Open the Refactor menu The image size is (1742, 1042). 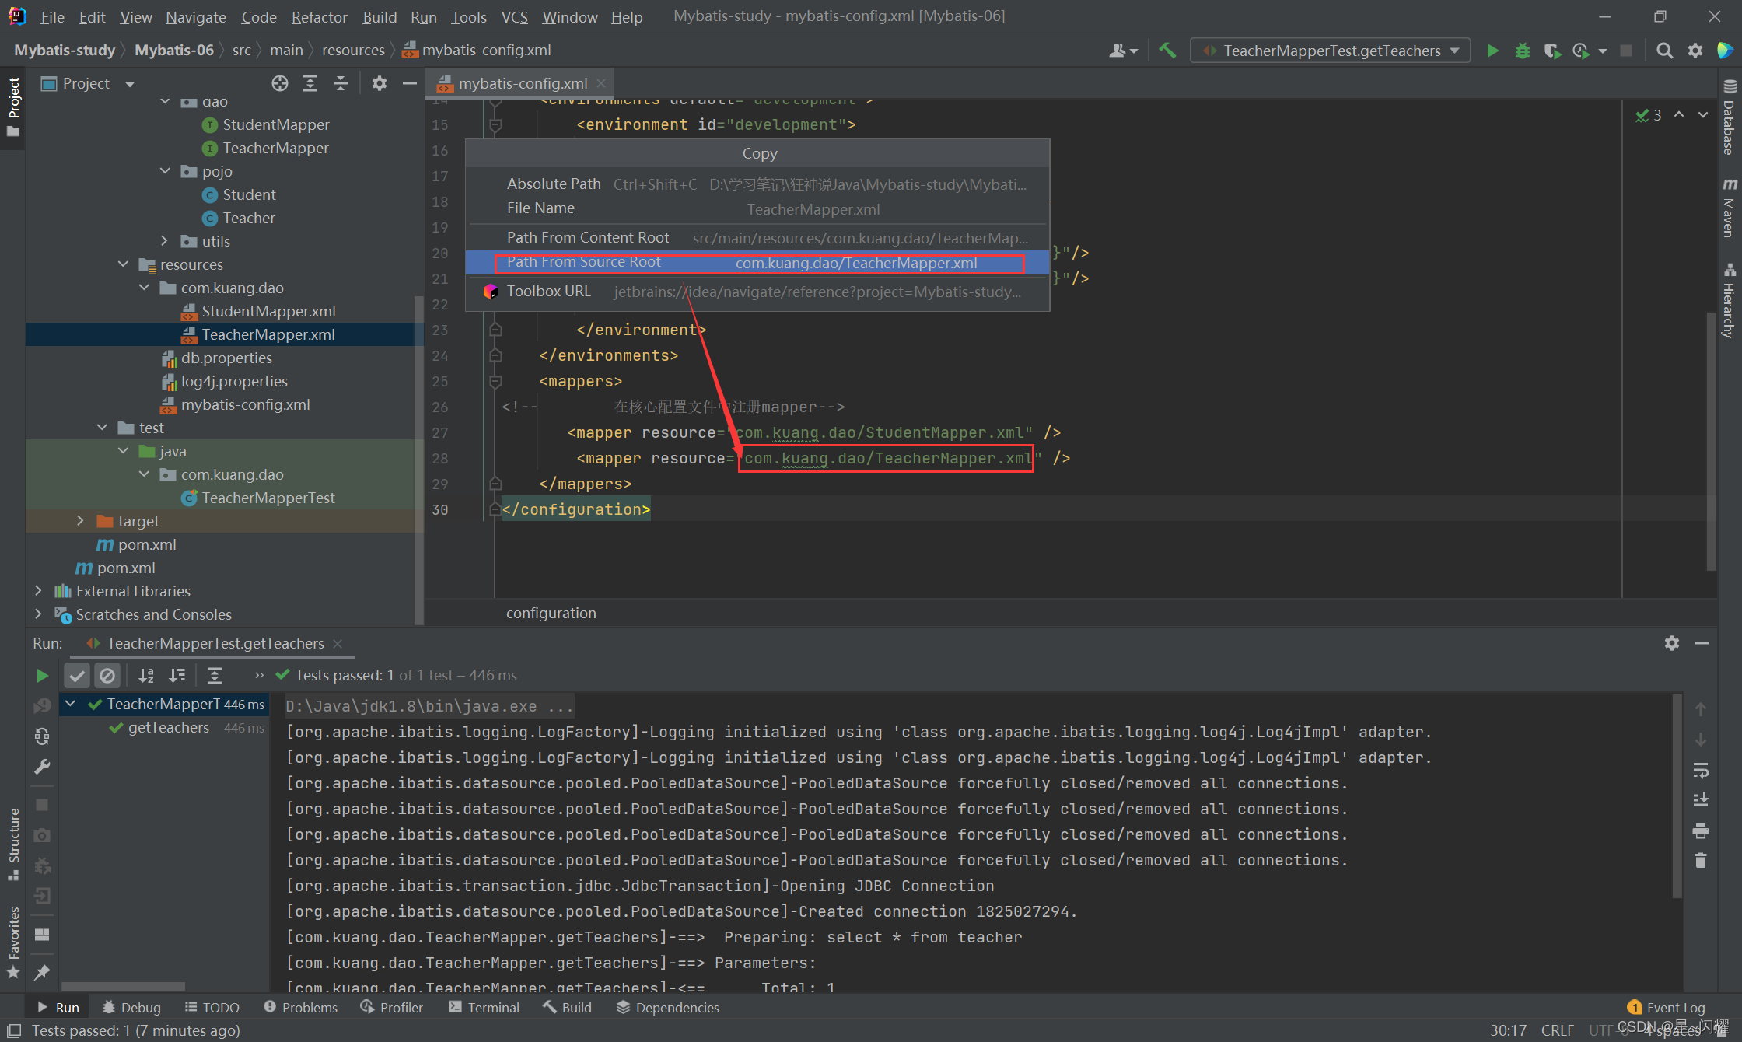(319, 16)
